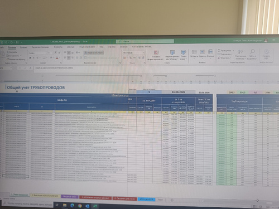
Task: Click the Create PDF button
Action: coord(266,54)
